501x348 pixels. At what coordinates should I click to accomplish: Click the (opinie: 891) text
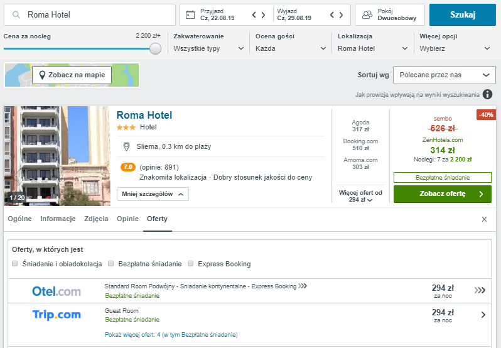tap(159, 168)
